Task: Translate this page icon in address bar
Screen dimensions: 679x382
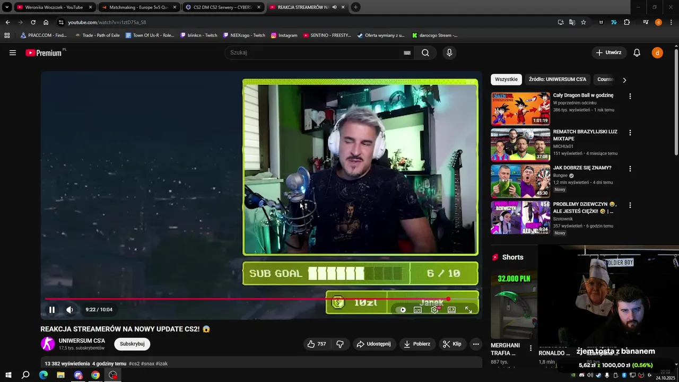Action: [x=572, y=22]
